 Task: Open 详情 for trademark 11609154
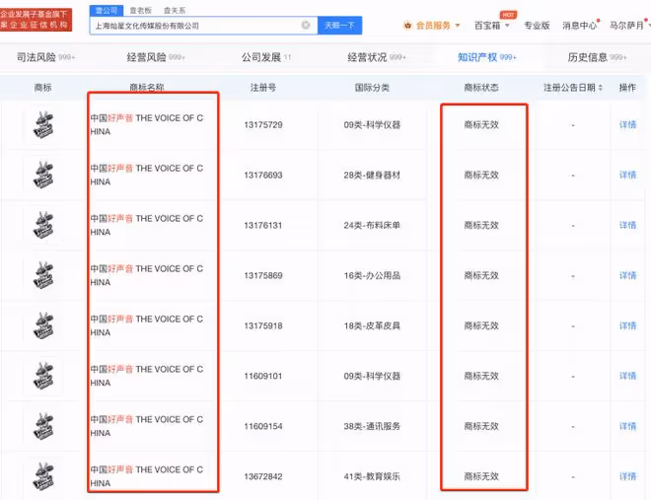(627, 426)
